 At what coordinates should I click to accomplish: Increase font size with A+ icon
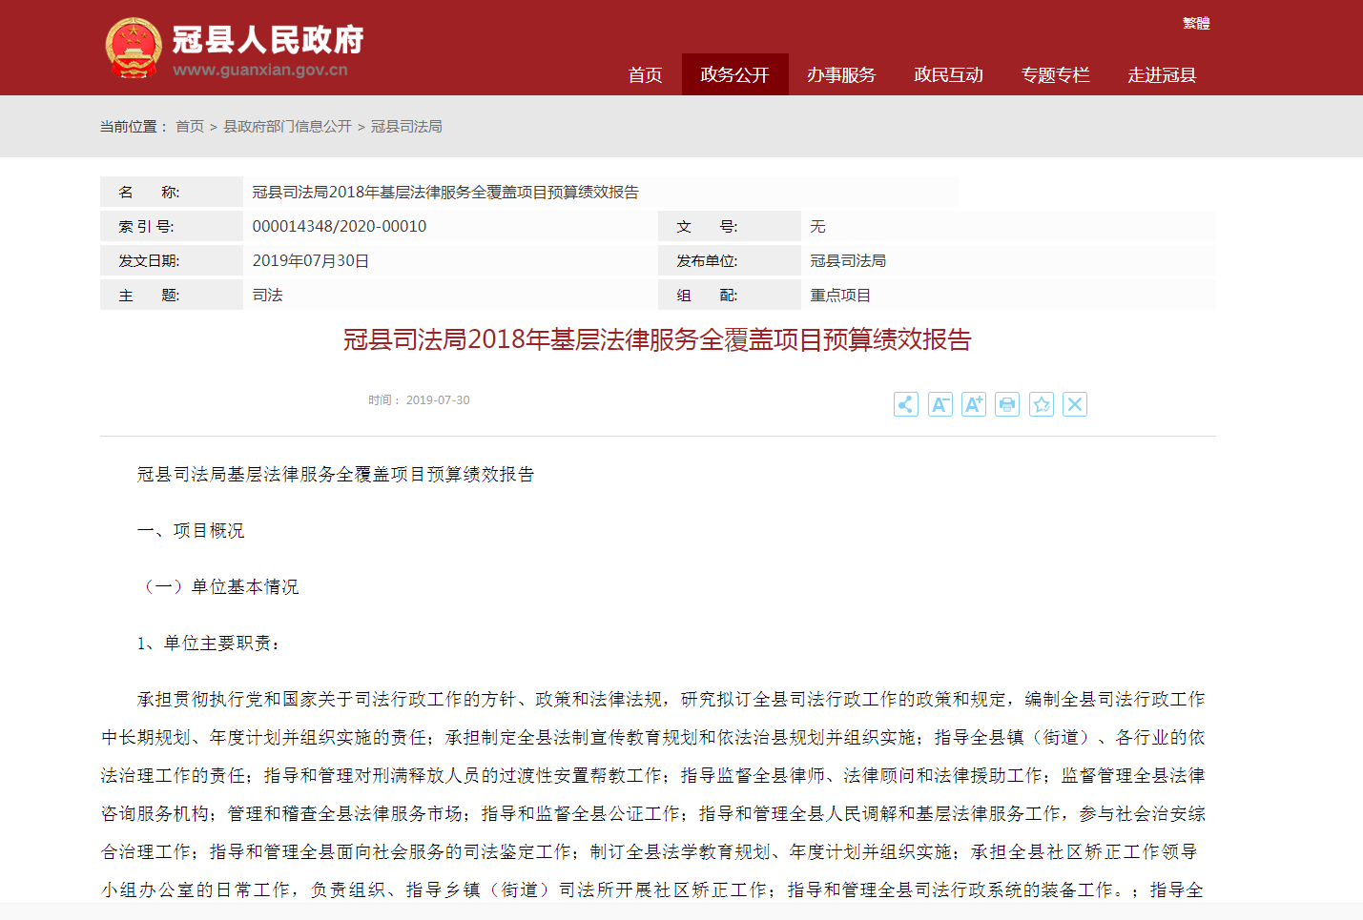[x=974, y=404]
